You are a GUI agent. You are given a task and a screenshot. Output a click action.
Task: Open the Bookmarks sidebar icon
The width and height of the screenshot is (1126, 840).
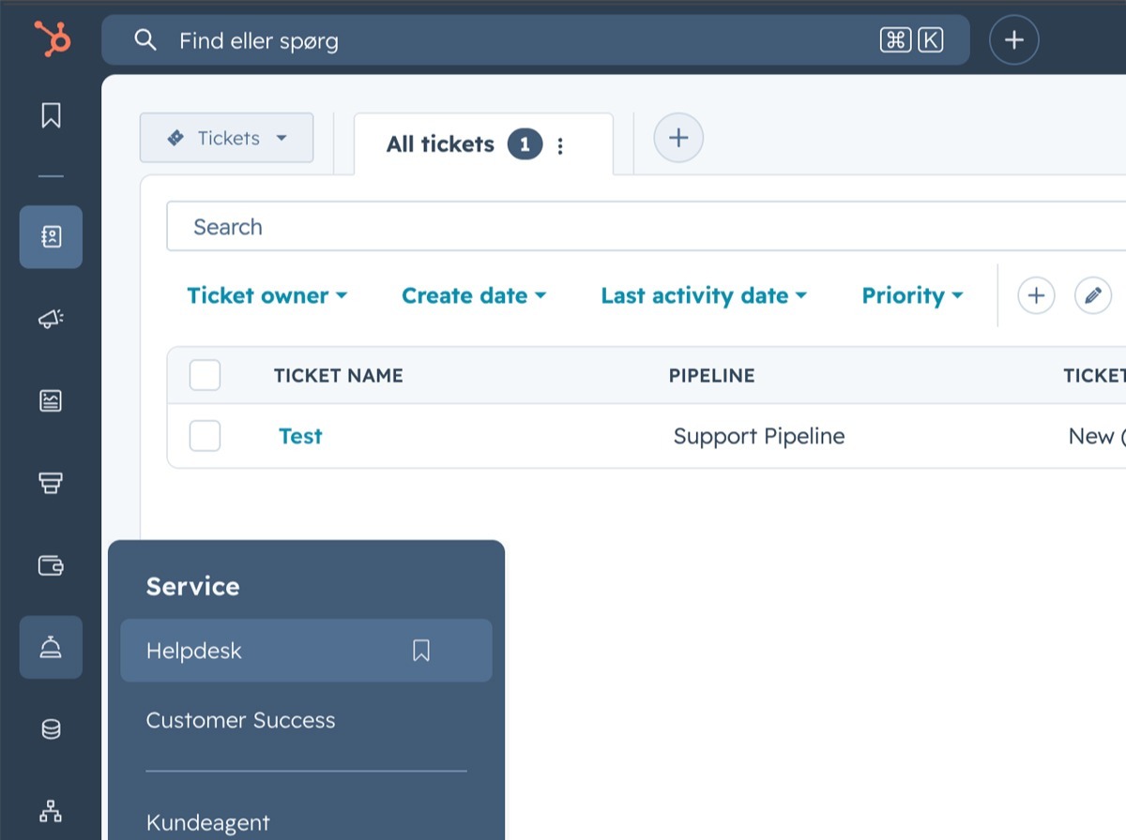point(51,115)
